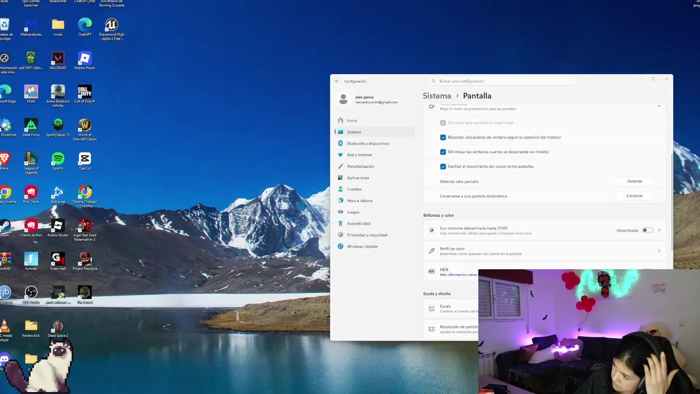Launch Riot Client shortcut
Image resolution: width=700 pixels, height=394 pixels.
coord(31,194)
